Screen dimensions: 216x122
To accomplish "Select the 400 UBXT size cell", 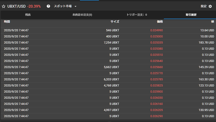I will [x=112, y=36].
